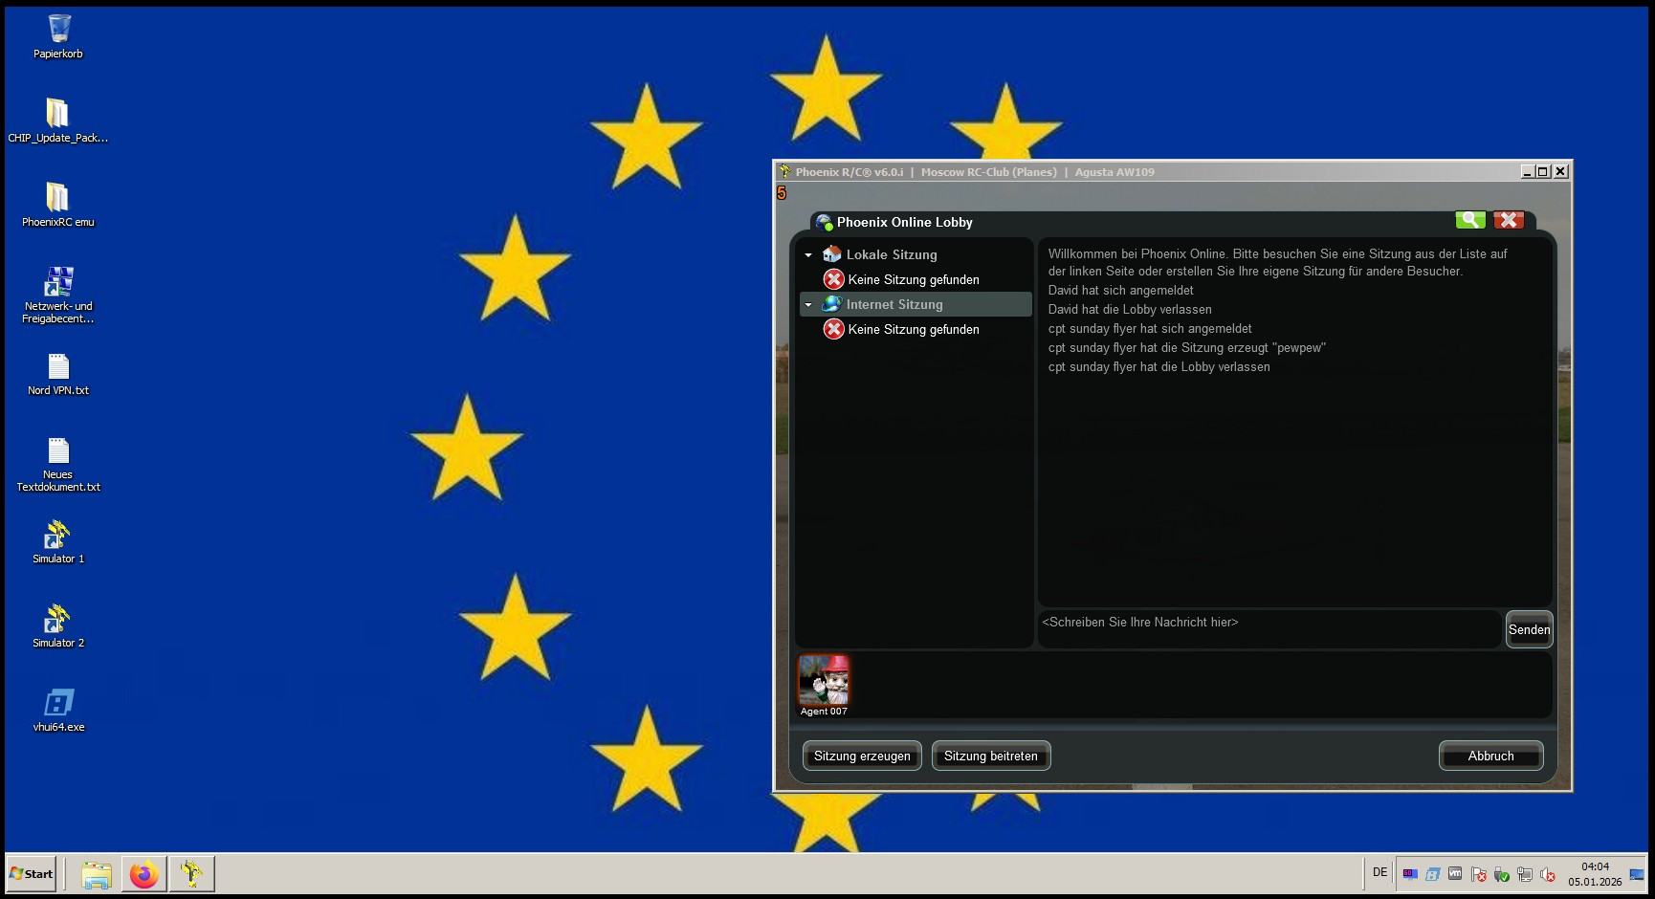Join a session with Sitzung beitreten
Screen dimensions: 1655x899
coord(990,756)
